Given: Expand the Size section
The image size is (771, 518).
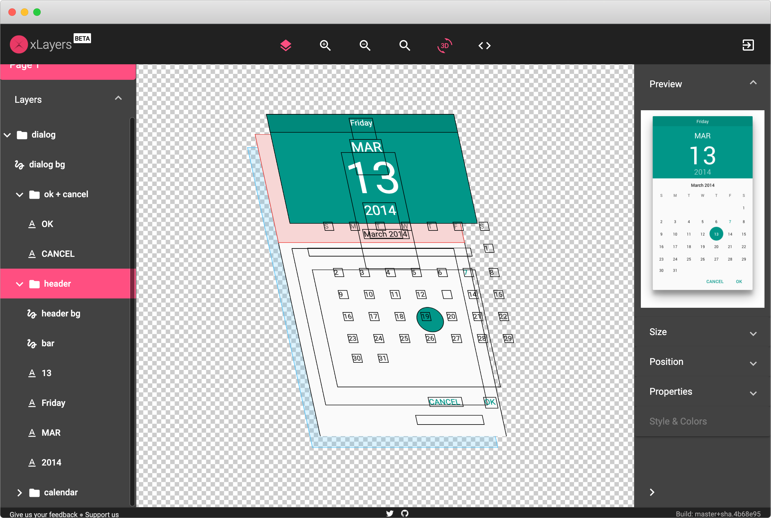Looking at the screenshot, I should [x=753, y=333].
